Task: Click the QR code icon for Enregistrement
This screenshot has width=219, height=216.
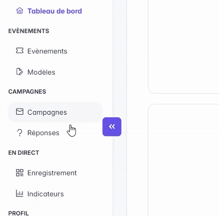Action: tap(20, 173)
